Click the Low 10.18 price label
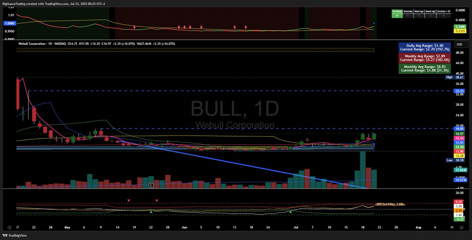Image resolution: width=472 pixels, height=240 pixels. tap(455, 160)
